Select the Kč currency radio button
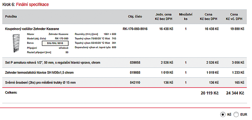This screenshot has height=120, width=252. point(223,115)
